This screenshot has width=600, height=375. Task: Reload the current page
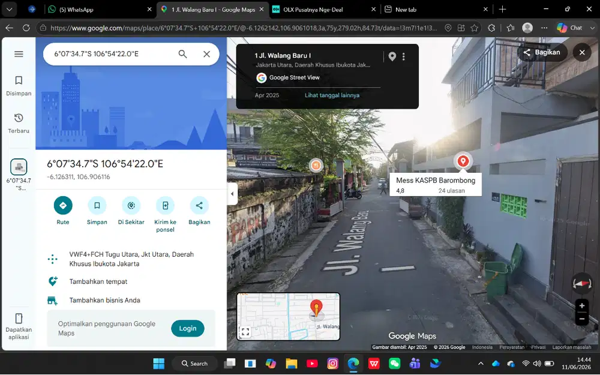[26, 28]
